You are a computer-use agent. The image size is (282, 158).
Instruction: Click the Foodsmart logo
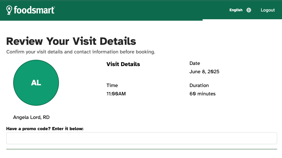pos(31,10)
